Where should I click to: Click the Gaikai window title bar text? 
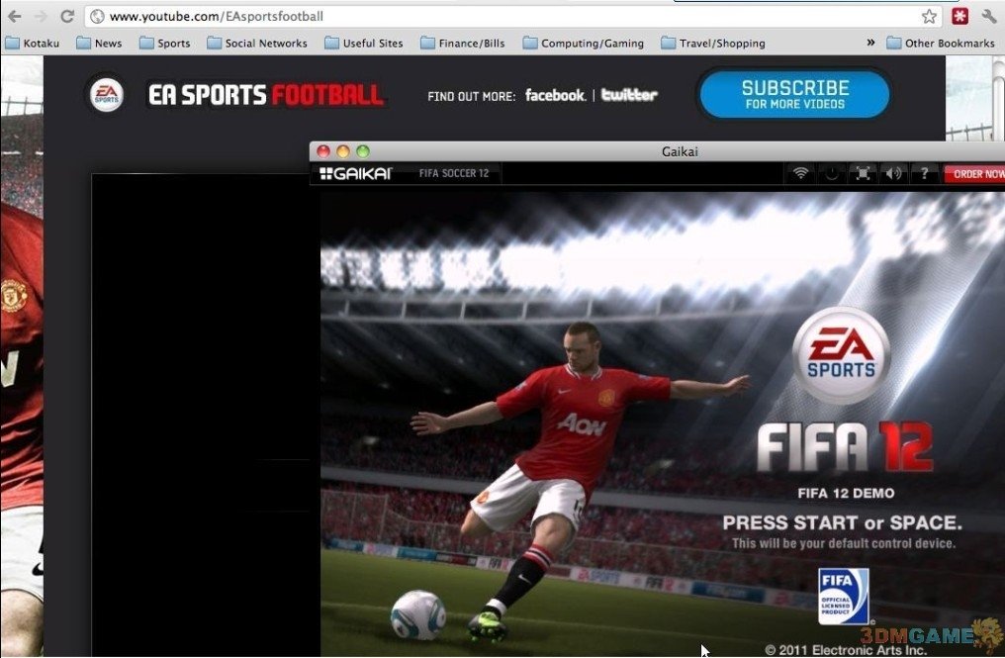(680, 151)
